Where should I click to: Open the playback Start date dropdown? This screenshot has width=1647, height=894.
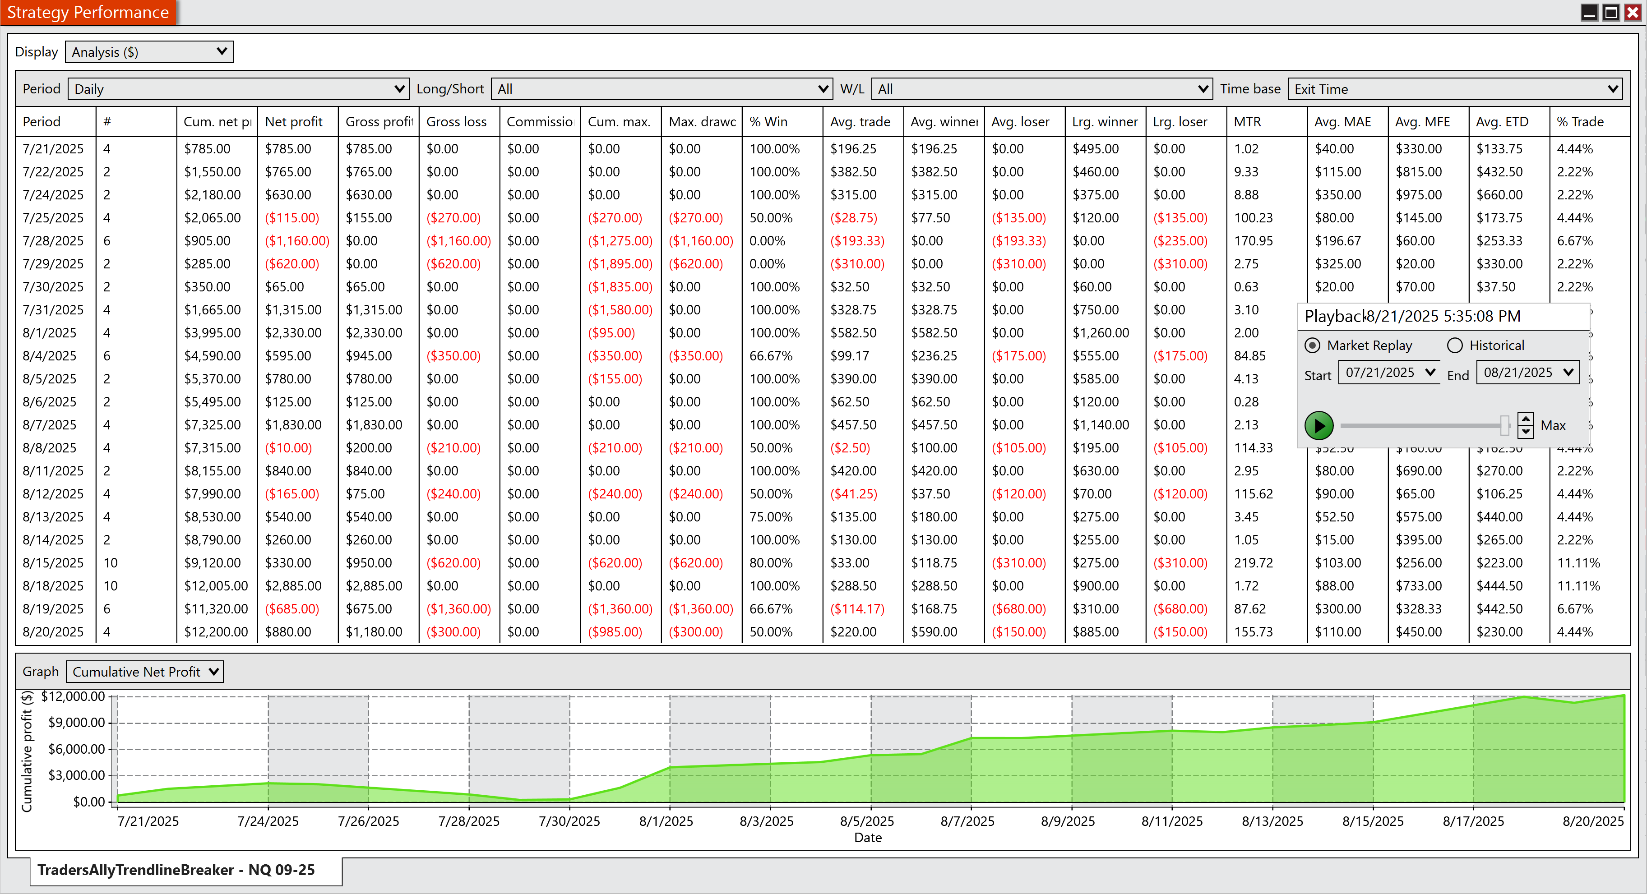(x=1430, y=373)
